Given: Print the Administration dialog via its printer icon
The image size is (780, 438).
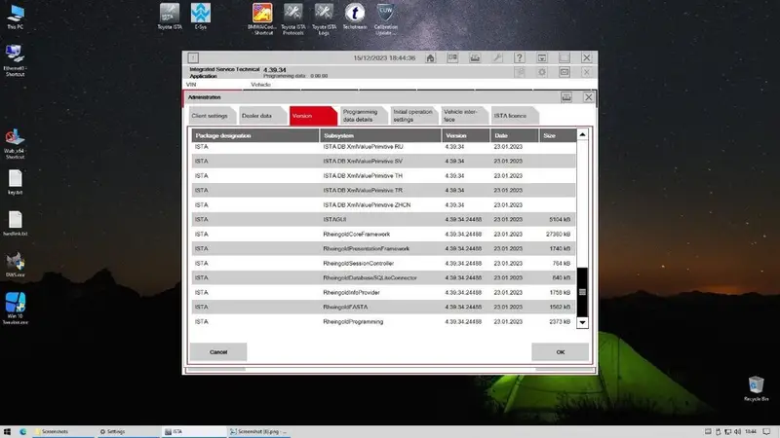Looking at the screenshot, I should pyautogui.click(x=566, y=97).
